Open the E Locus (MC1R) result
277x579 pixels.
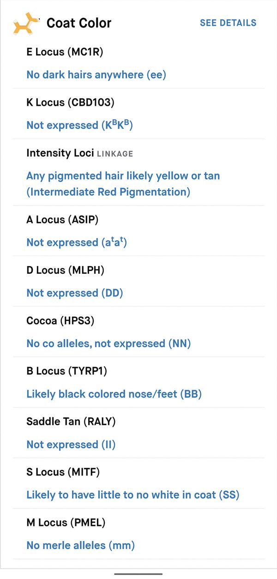138,63
